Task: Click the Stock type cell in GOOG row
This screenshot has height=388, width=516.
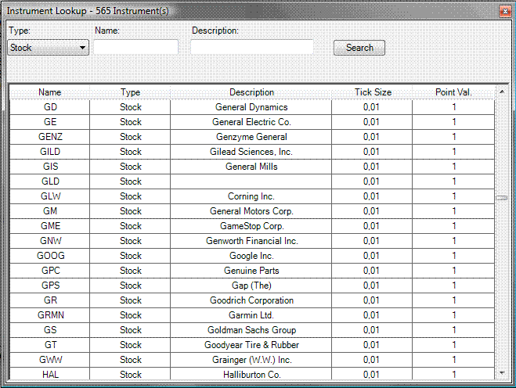Action: 130,256
